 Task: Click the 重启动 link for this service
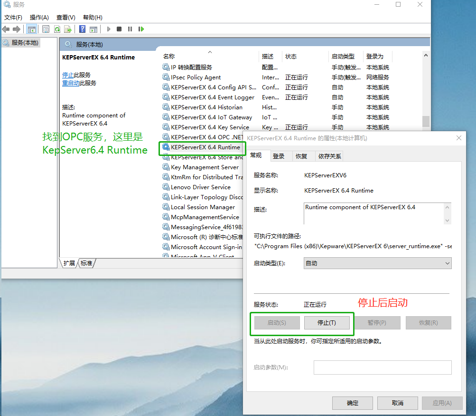[x=71, y=83]
